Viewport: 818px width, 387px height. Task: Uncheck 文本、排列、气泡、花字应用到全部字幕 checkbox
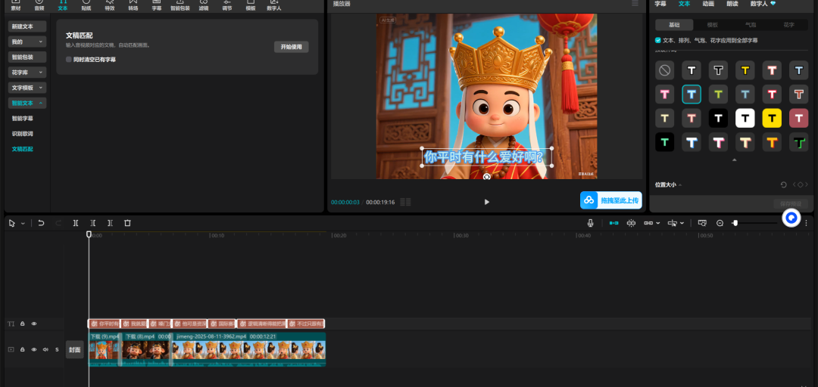tap(658, 40)
